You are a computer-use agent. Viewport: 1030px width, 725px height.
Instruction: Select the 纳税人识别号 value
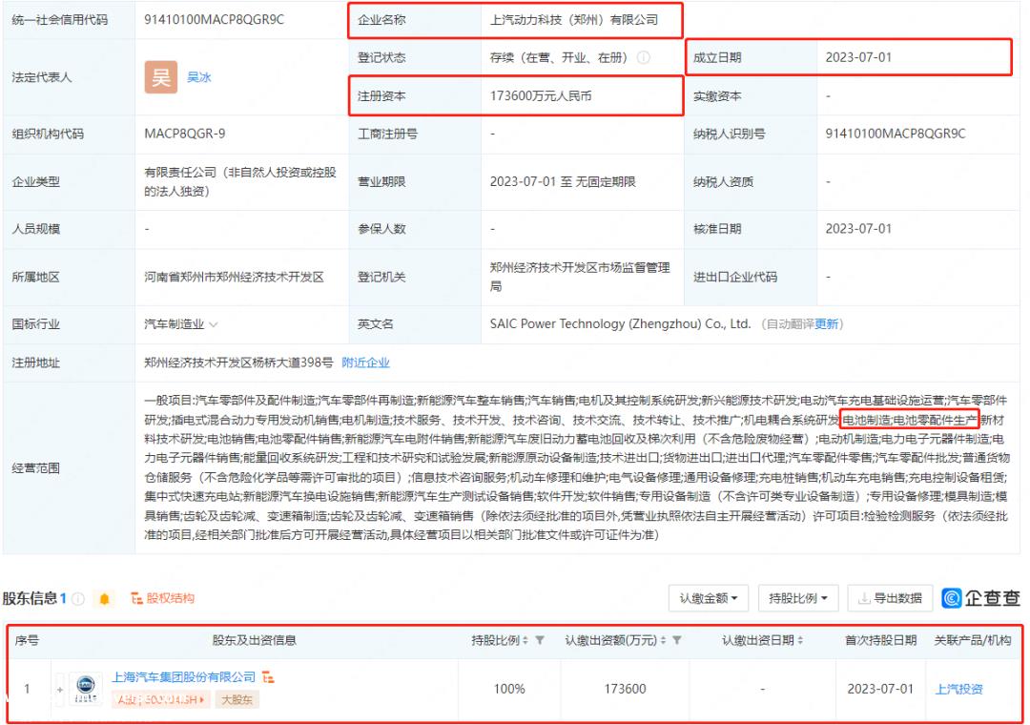[x=896, y=134]
